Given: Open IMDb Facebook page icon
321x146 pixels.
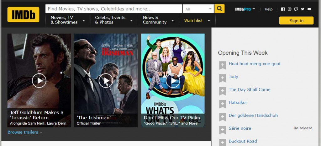Looking at the screenshot, I should click(x=283, y=9).
